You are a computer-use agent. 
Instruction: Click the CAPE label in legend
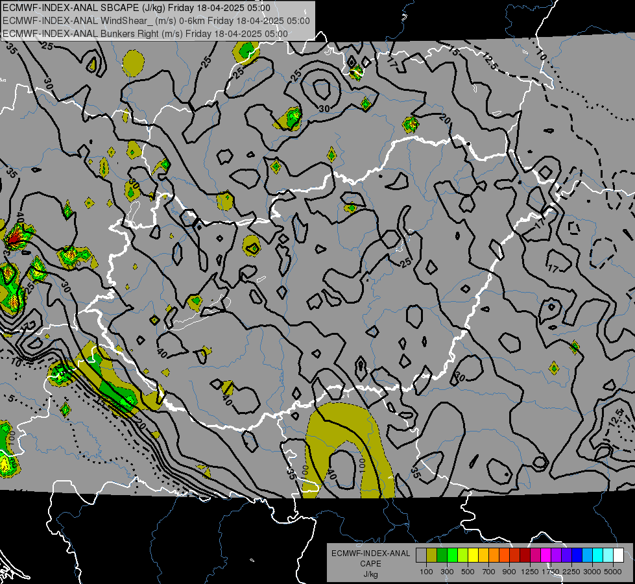370,564
